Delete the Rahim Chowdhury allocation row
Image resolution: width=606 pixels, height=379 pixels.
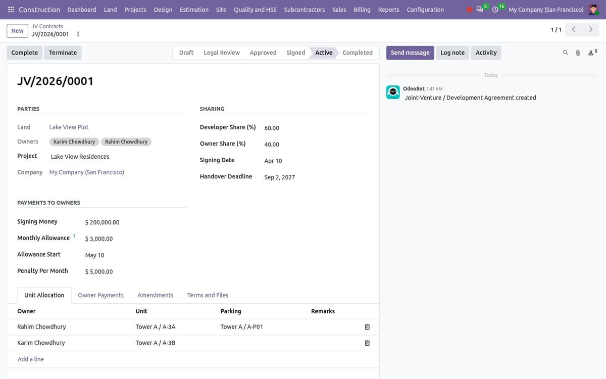point(367,327)
